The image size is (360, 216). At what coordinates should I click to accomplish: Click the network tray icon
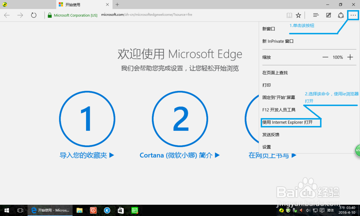tap(315, 210)
